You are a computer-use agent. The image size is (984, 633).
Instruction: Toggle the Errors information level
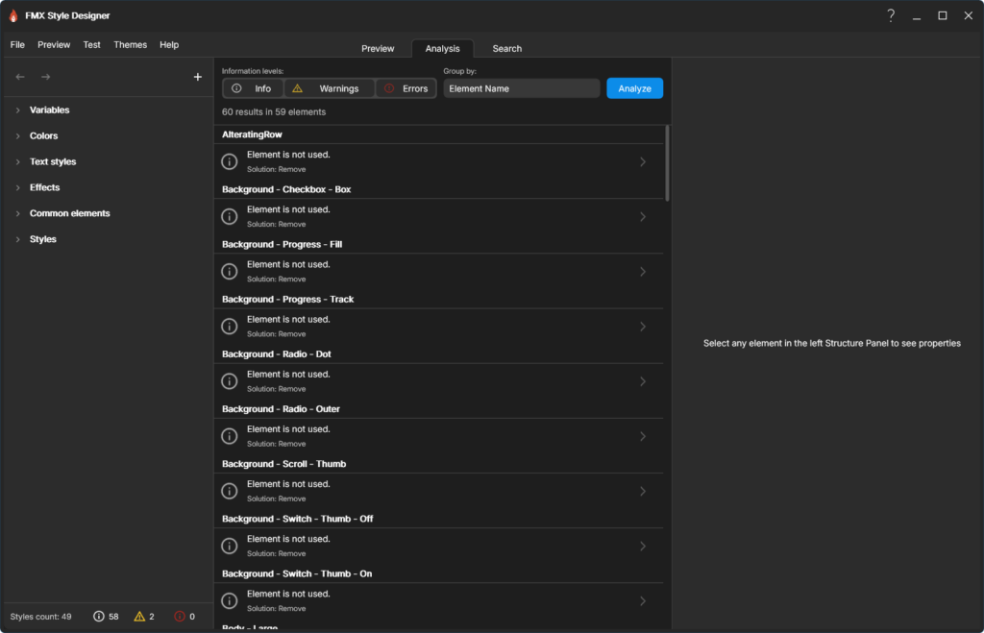(406, 88)
